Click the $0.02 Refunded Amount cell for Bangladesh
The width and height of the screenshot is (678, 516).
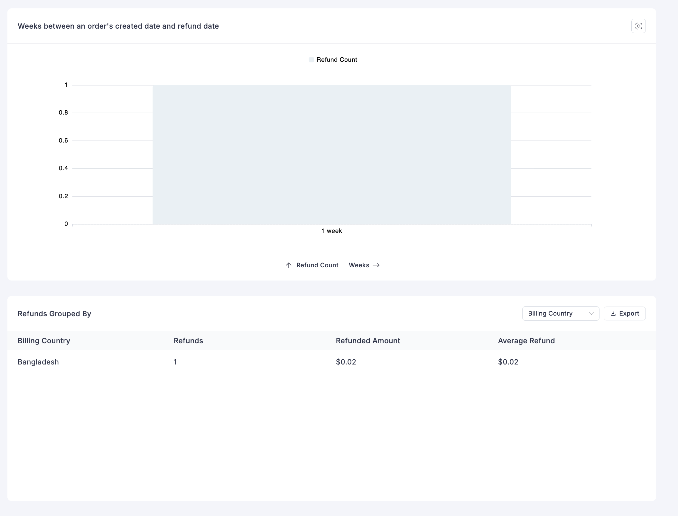[x=346, y=362]
